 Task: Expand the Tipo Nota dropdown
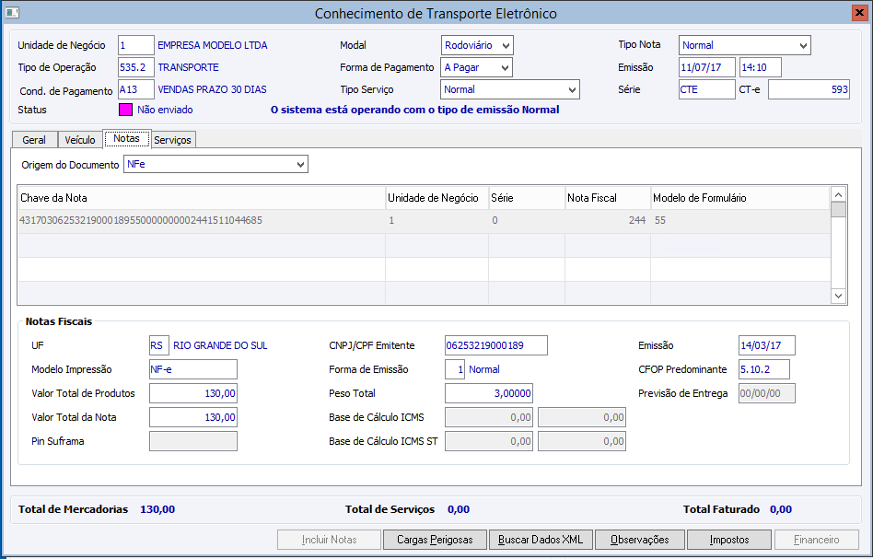point(744,45)
